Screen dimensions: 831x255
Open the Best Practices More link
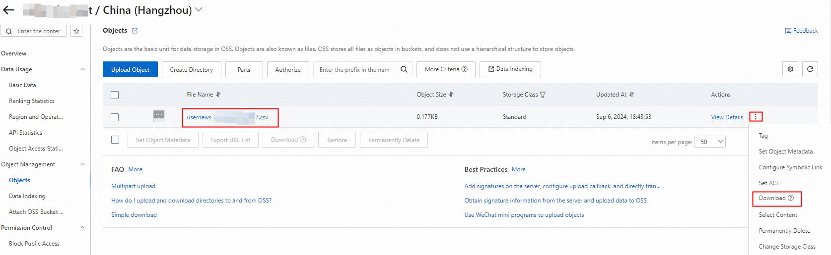point(518,169)
